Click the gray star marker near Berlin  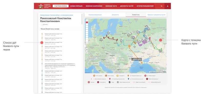(101, 39)
